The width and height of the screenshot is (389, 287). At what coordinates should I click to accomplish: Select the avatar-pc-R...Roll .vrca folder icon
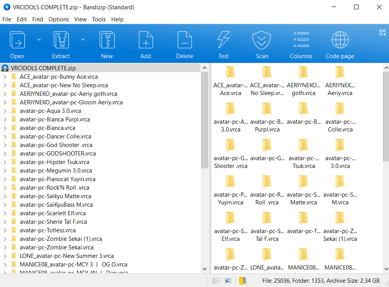[267, 182]
